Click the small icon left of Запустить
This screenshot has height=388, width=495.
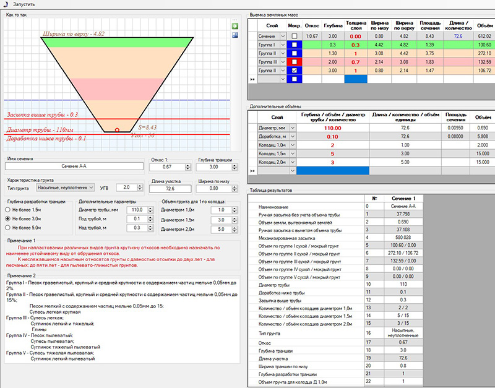click(x=6, y=4)
